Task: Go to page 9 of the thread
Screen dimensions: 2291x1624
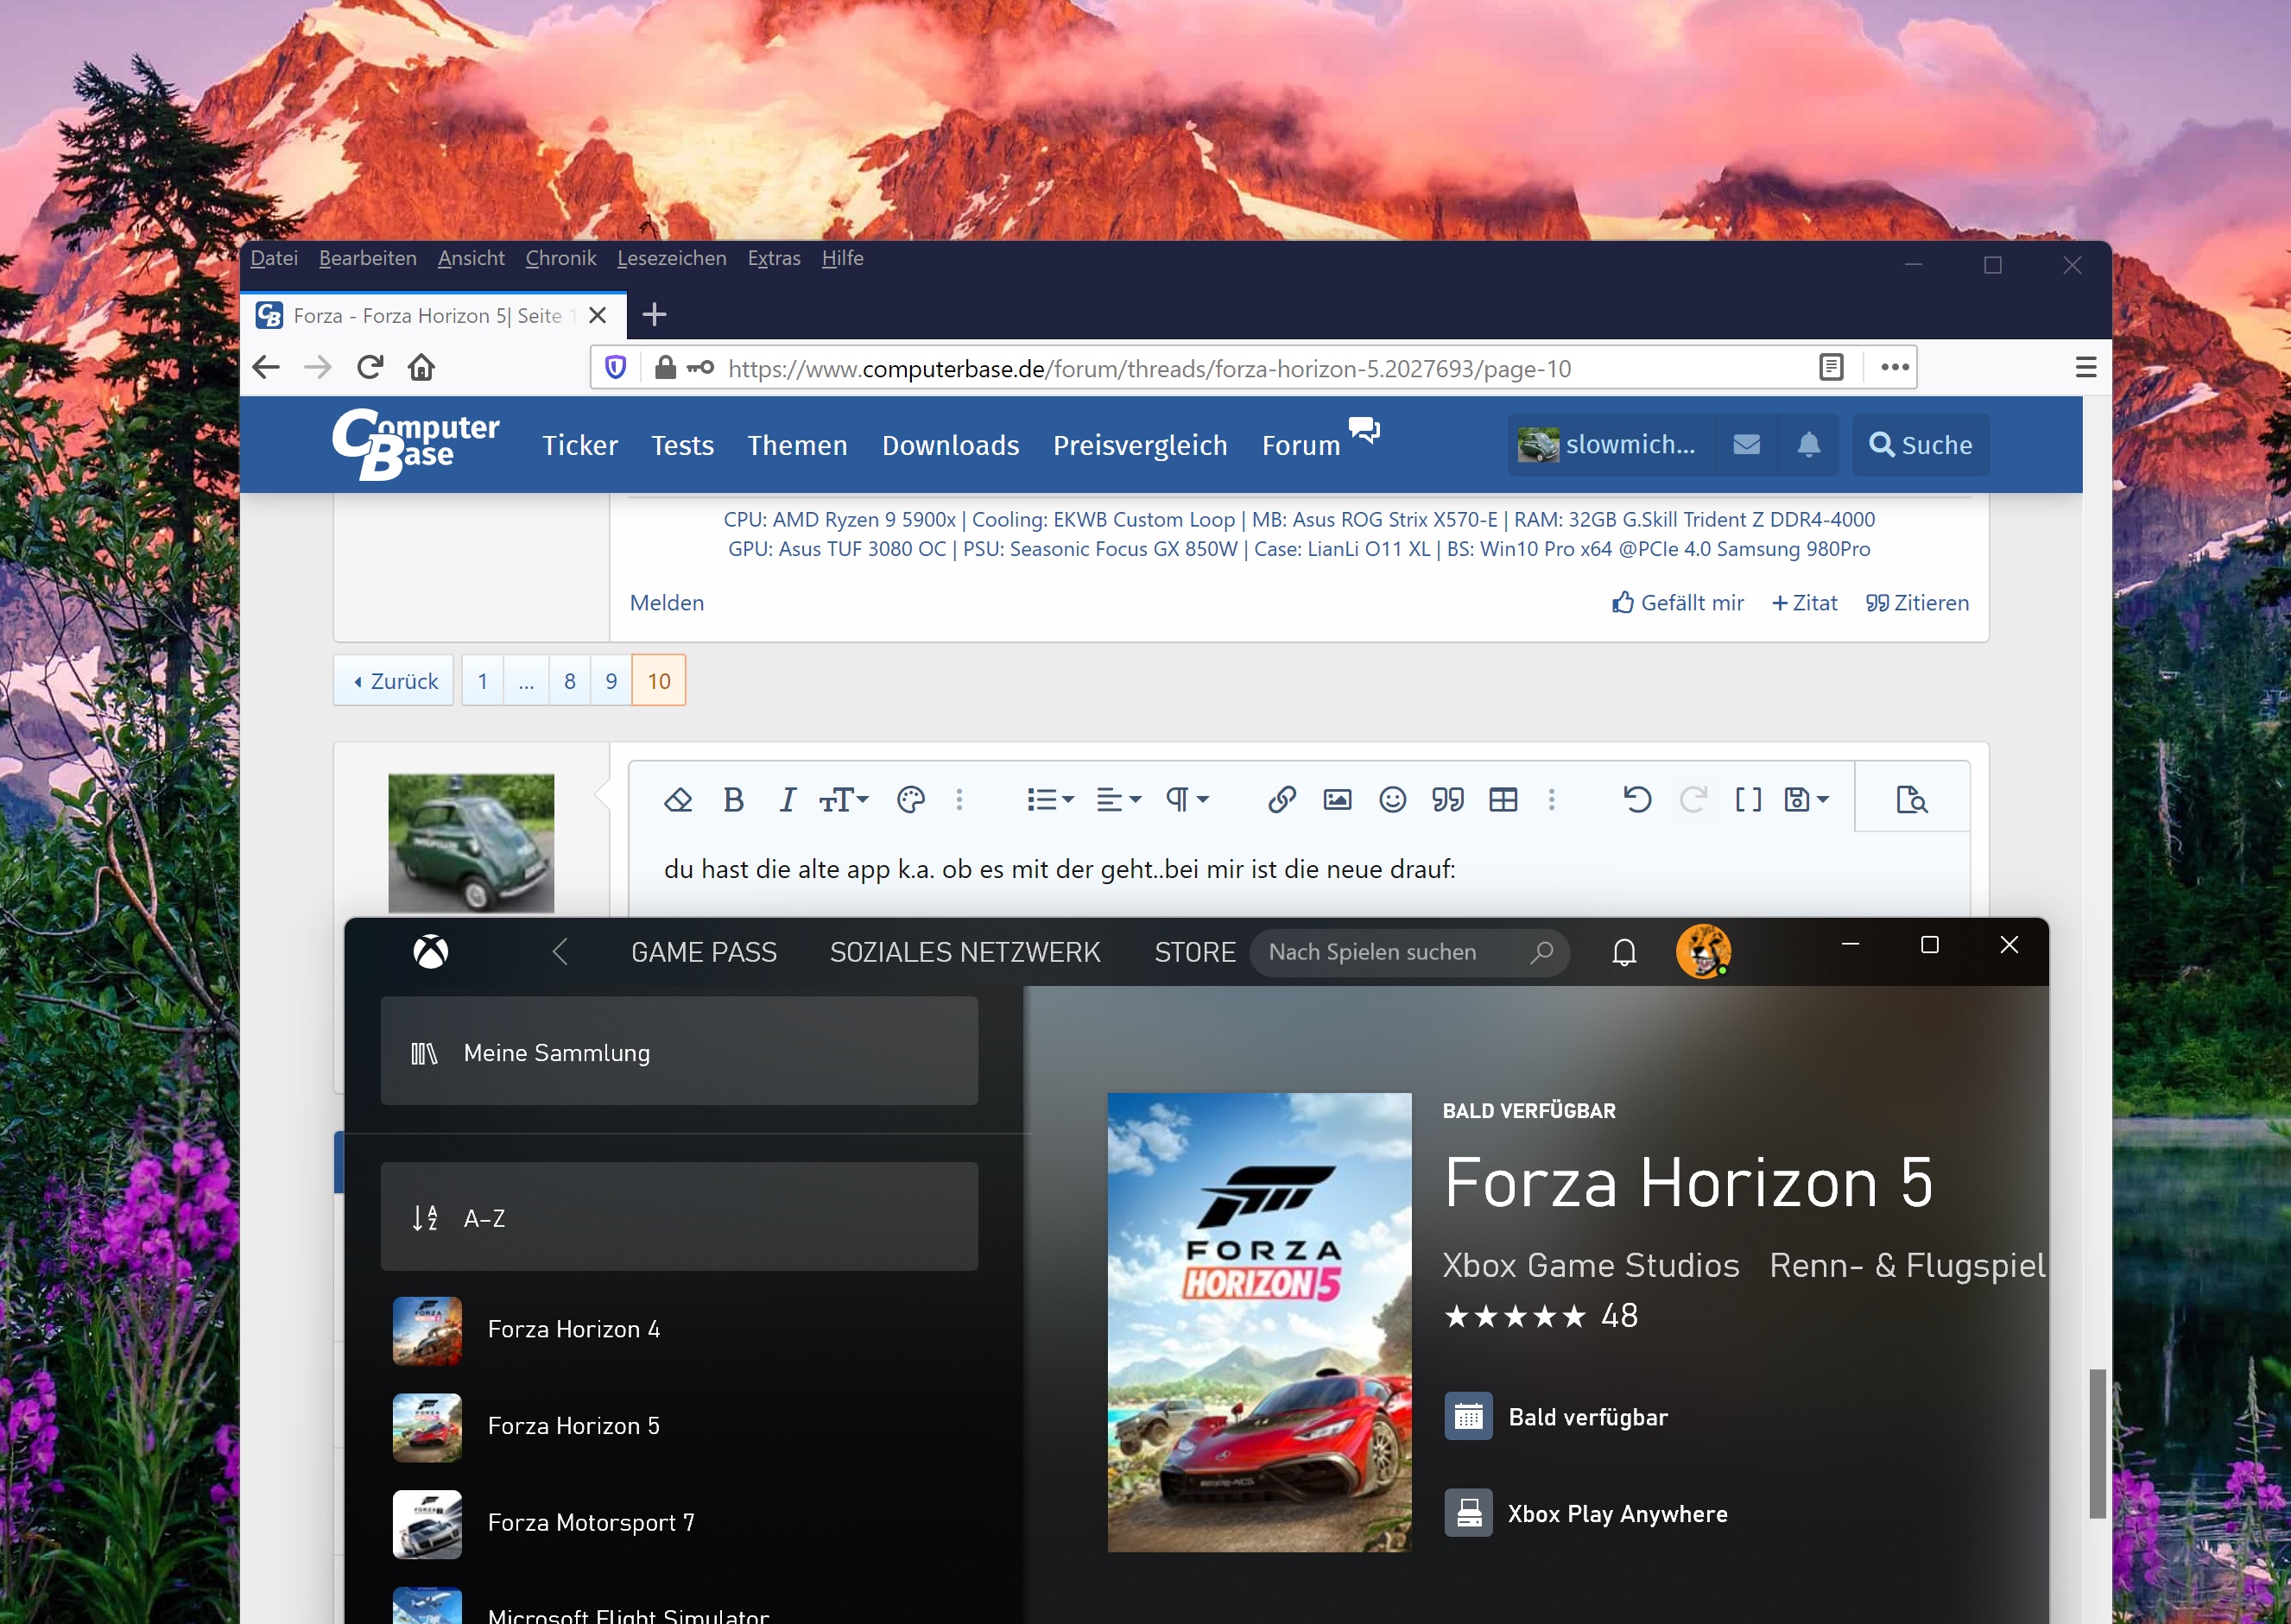Action: [x=611, y=681]
